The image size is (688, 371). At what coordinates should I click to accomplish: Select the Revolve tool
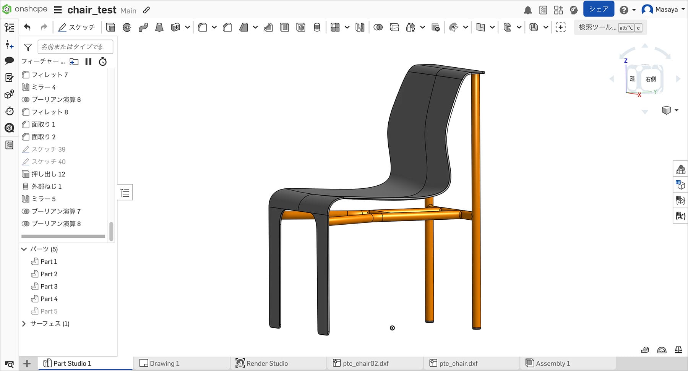[x=127, y=27]
